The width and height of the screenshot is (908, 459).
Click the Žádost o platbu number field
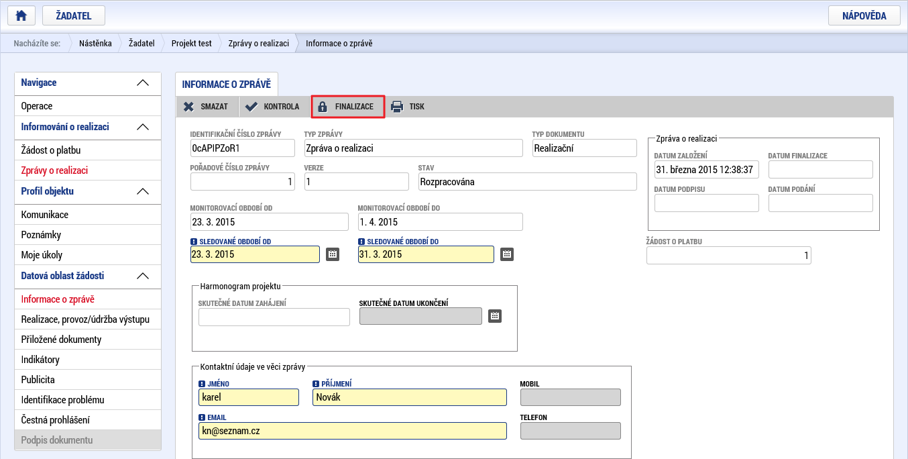[729, 255]
